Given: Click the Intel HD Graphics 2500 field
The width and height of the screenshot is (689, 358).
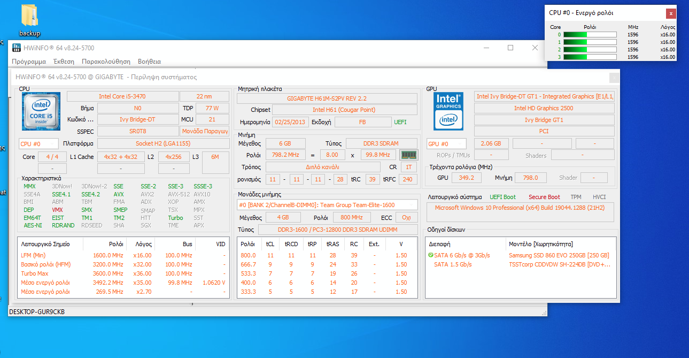Looking at the screenshot, I should (x=544, y=108).
